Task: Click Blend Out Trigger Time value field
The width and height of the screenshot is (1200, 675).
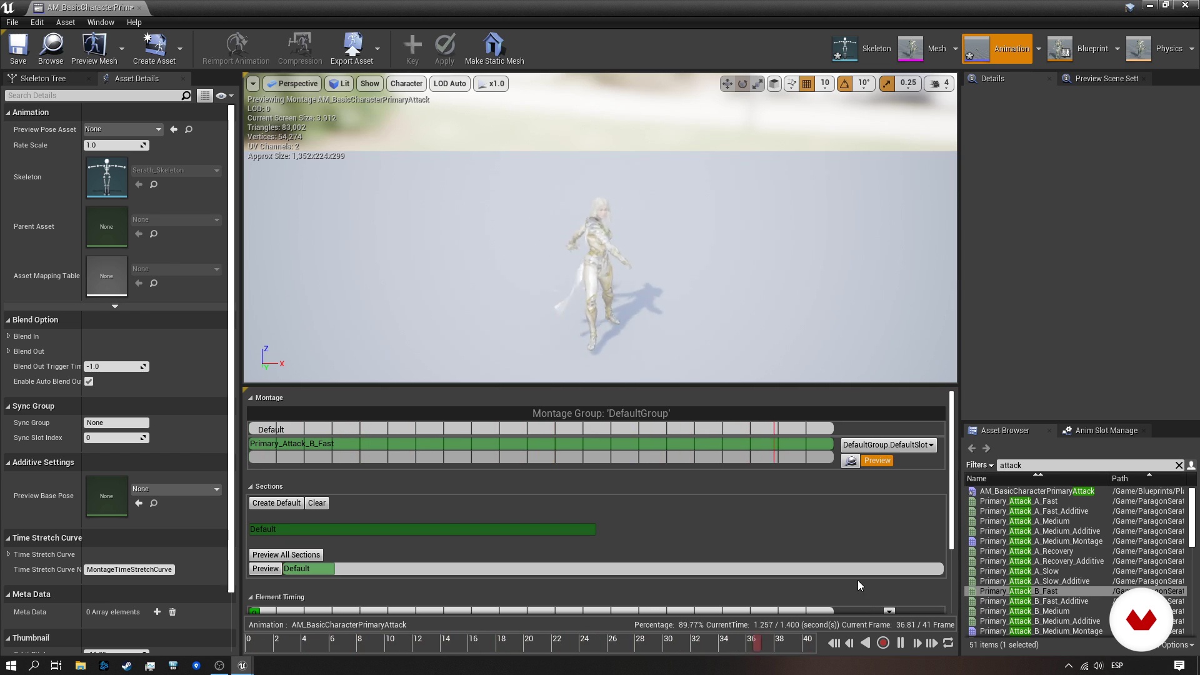Action: click(116, 367)
